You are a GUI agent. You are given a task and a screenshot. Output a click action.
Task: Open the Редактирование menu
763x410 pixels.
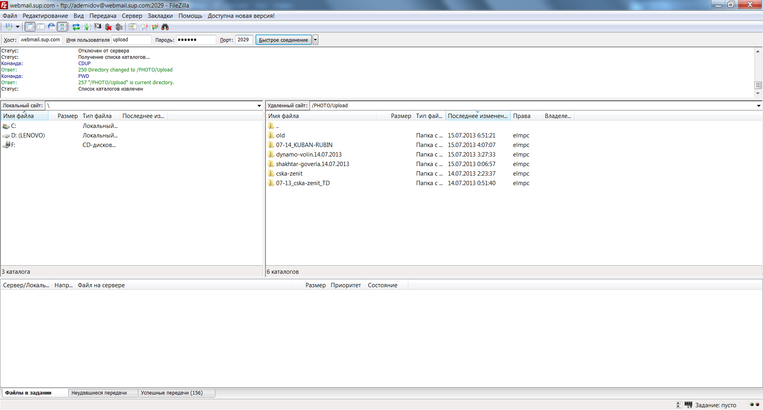[45, 16]
